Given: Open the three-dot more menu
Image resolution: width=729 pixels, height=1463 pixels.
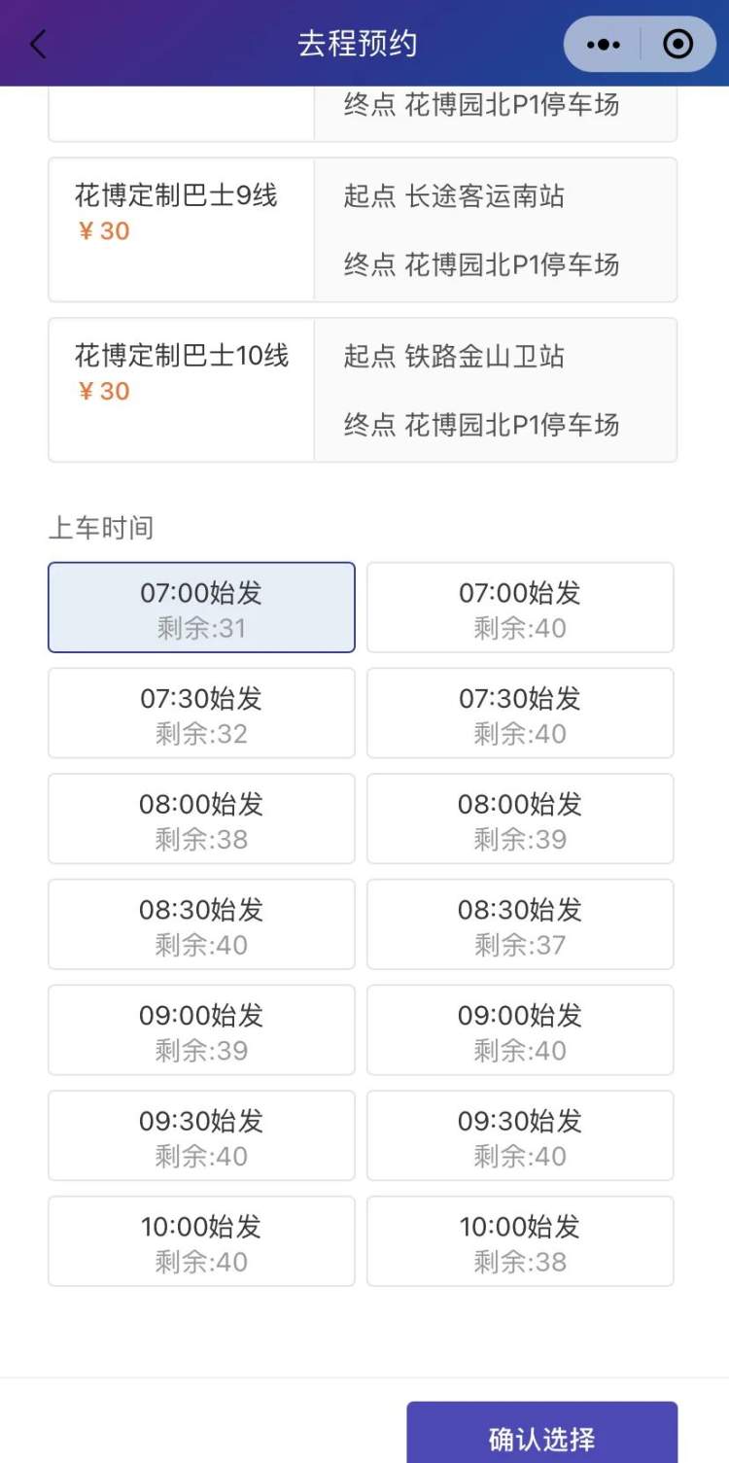Looking at the screenshot, I should [x=604, y=45].
